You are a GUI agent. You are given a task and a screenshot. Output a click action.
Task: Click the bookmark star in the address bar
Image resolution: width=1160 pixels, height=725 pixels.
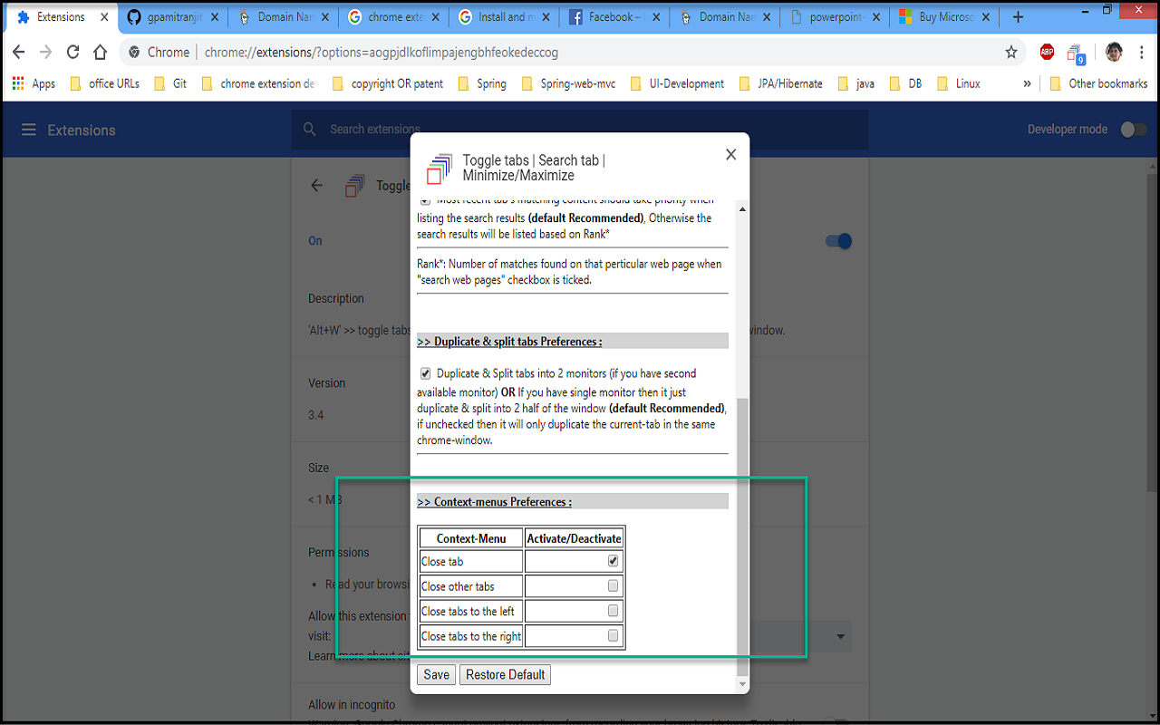[1010, 53]
